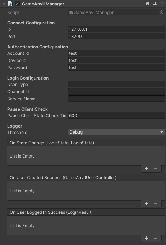Disable the GameAnvil Manager component checkbox
Screen dimensions: 166x245
(17, 4)
